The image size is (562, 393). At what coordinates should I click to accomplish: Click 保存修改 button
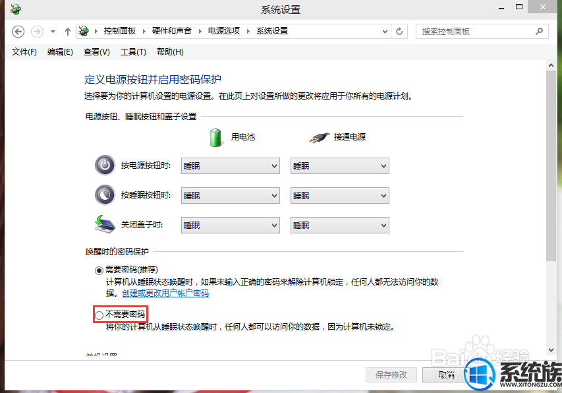point(391,375)
